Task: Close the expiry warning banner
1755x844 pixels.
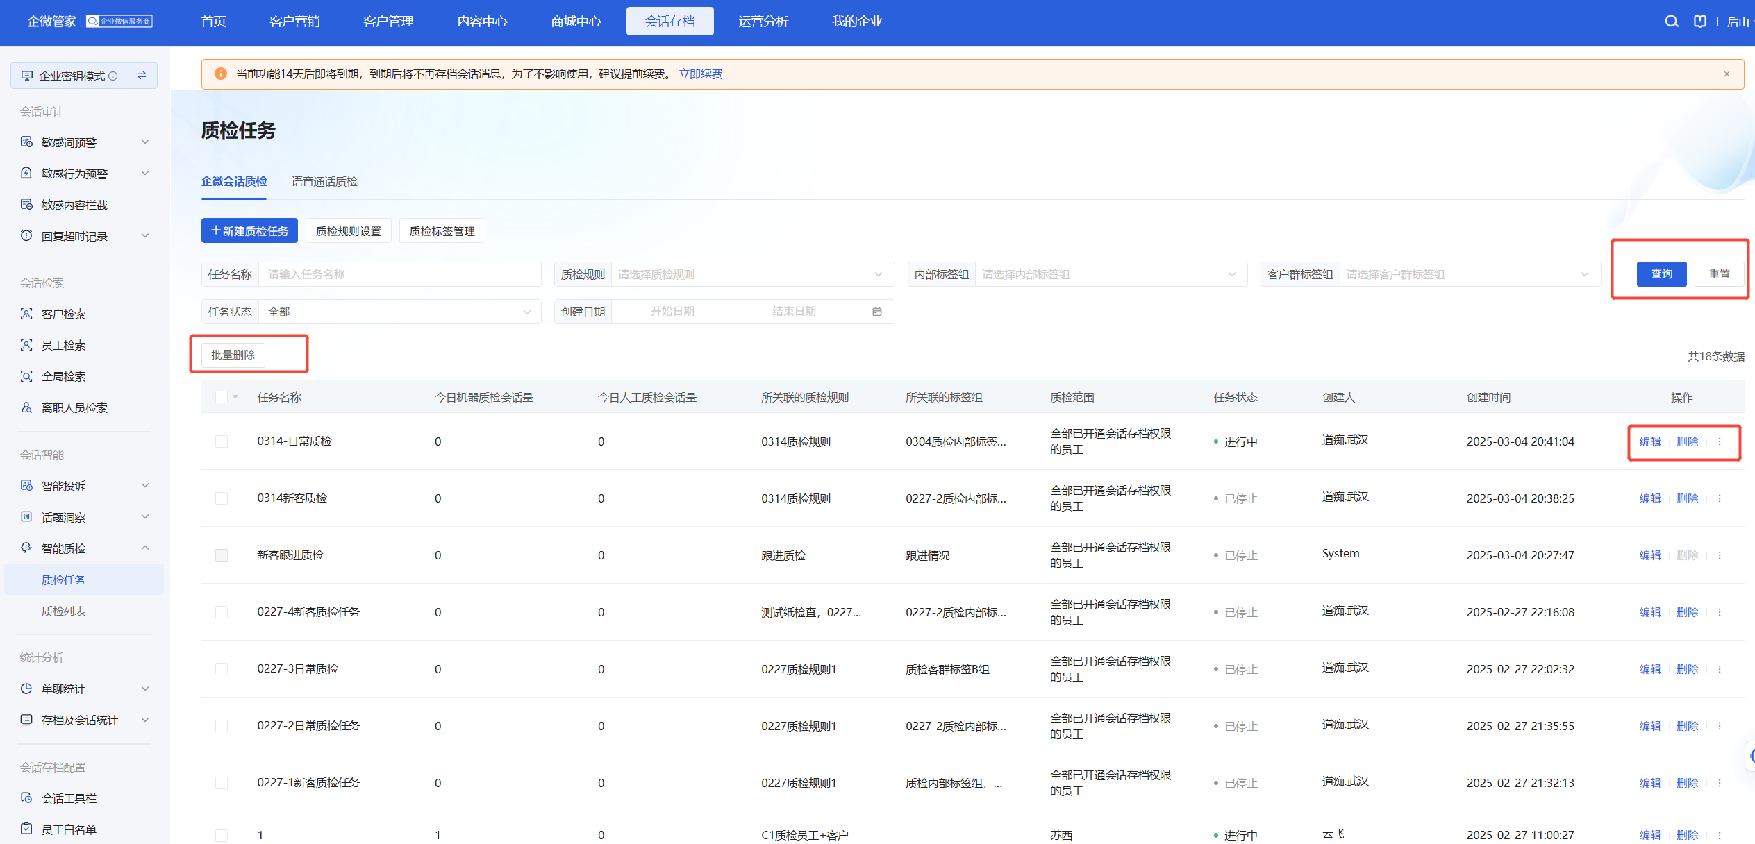Action: click(x=1727, y=74)
